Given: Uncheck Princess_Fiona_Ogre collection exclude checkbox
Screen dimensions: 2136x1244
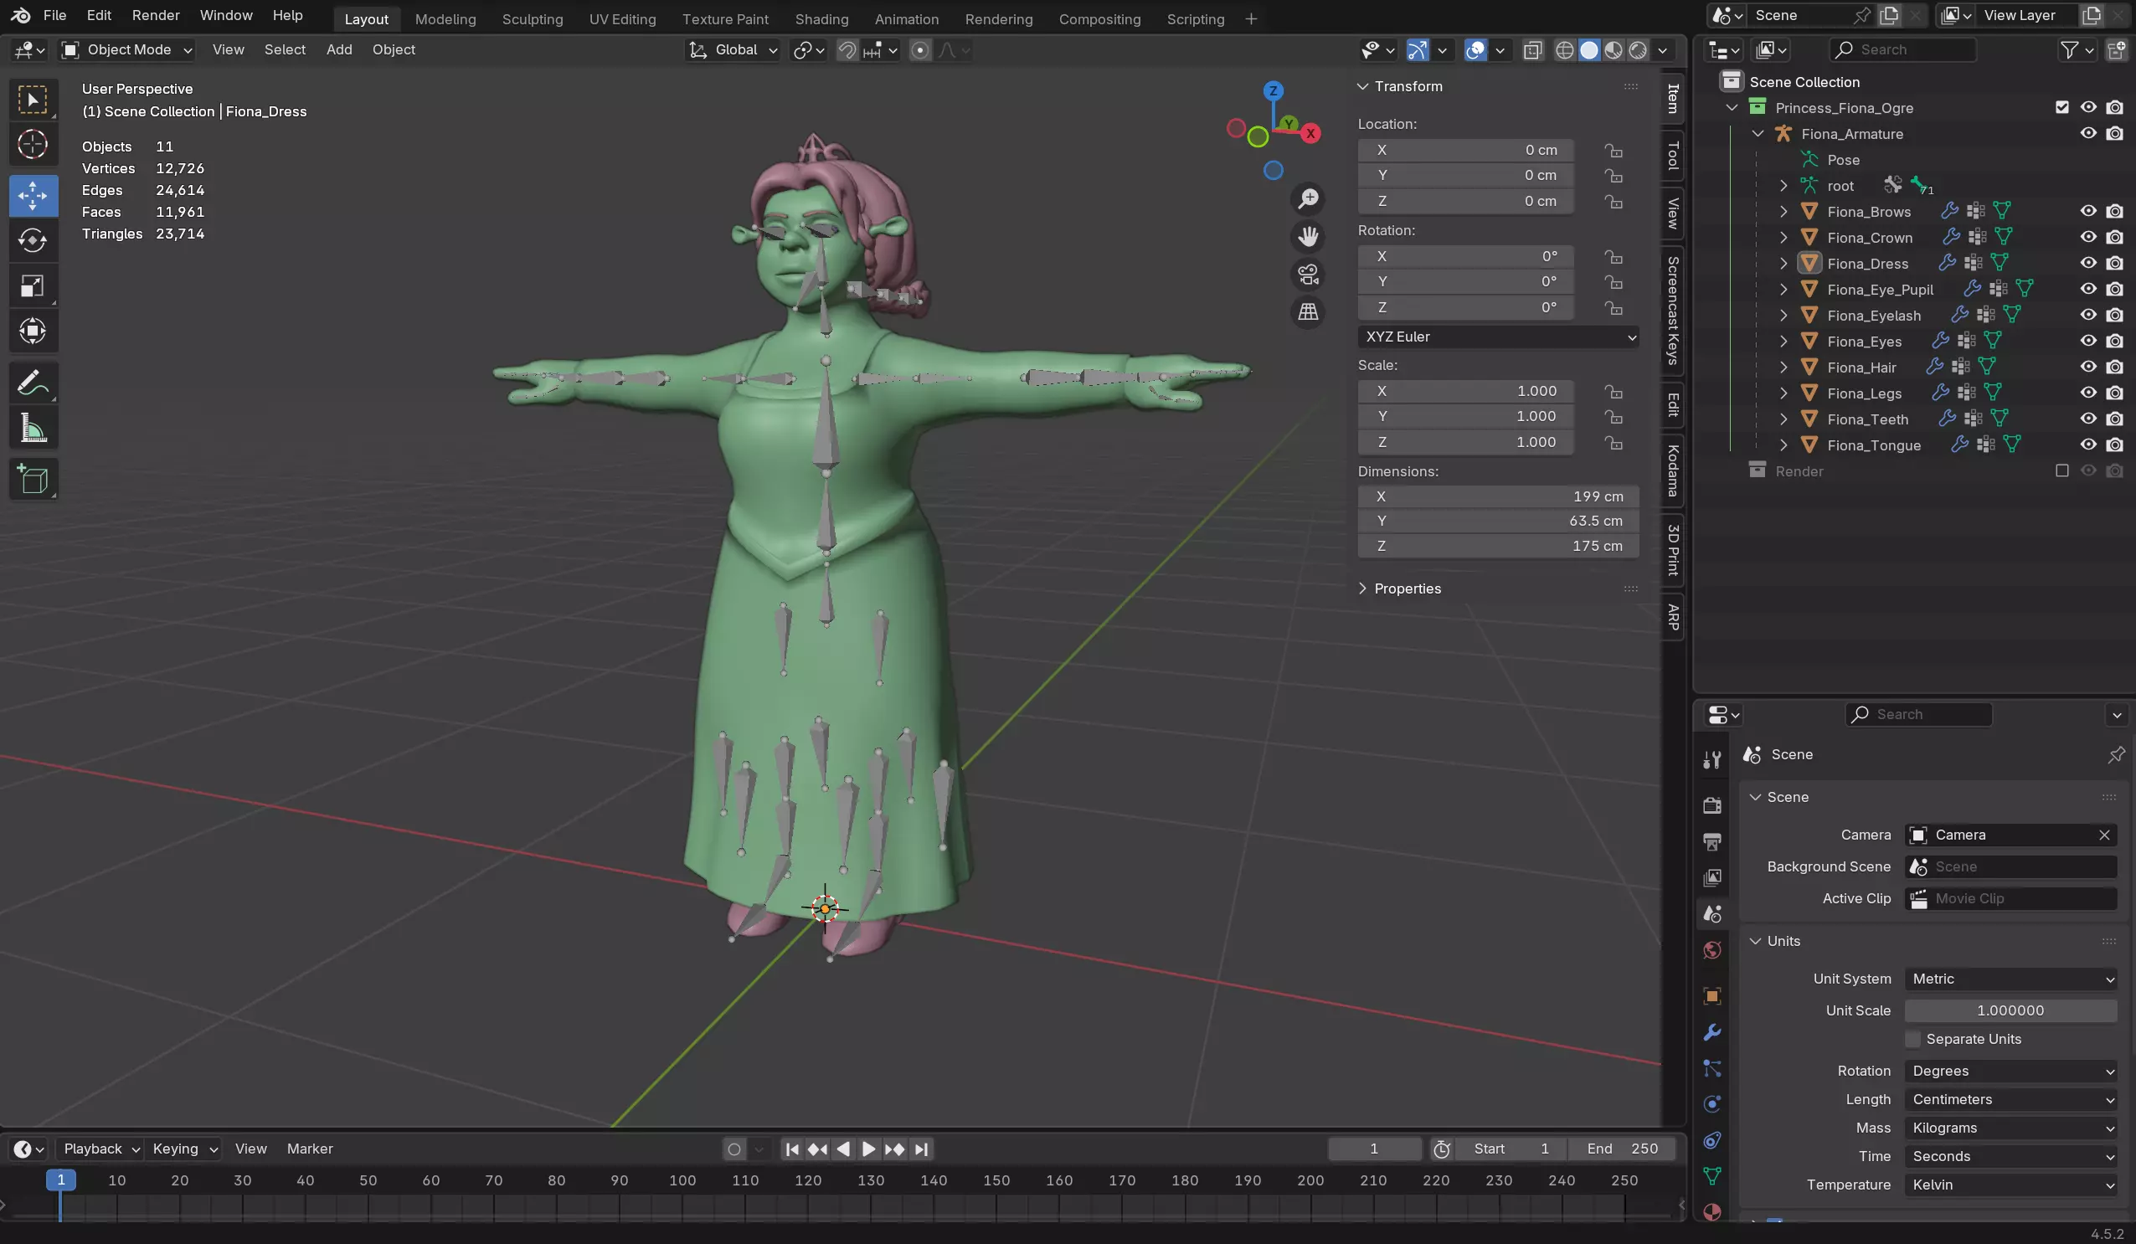Looking at the screenshot, I should [2061, 108].
